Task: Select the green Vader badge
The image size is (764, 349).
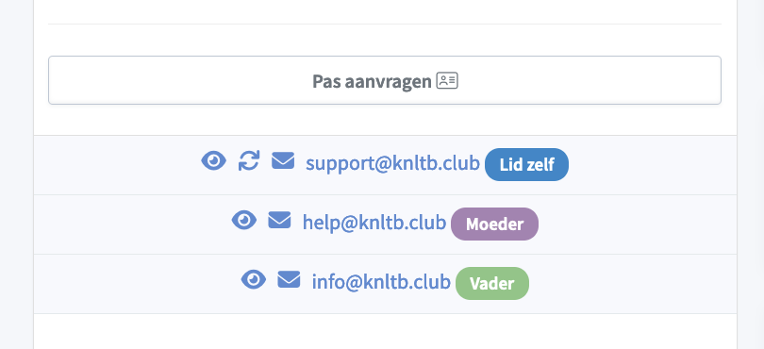Action: pos(492,283)
